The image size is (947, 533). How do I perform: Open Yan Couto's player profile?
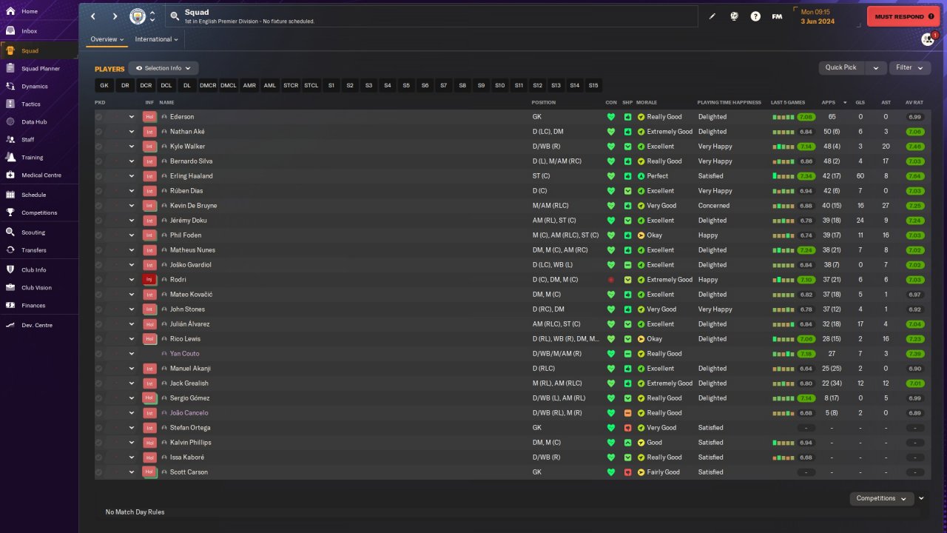click(x=184, y=354)
